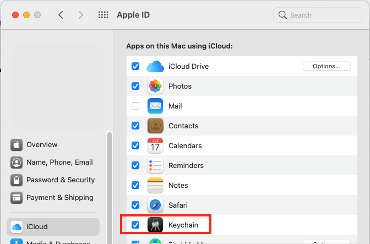Viewport: 370px width, 244px height.
Task: Show all preferences with grid icon
Action: (103, 15)
